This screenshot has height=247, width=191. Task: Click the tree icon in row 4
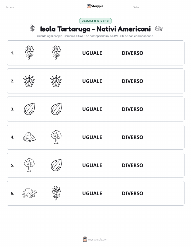point(56,137)
